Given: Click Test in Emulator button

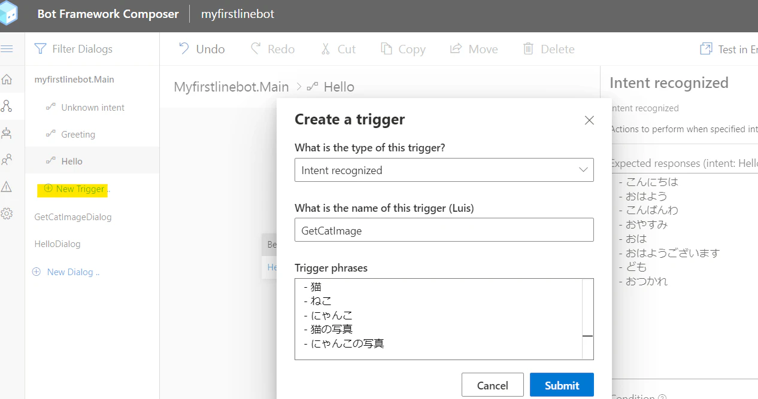Looking at the screenshot, I should [x=729, y=49].
